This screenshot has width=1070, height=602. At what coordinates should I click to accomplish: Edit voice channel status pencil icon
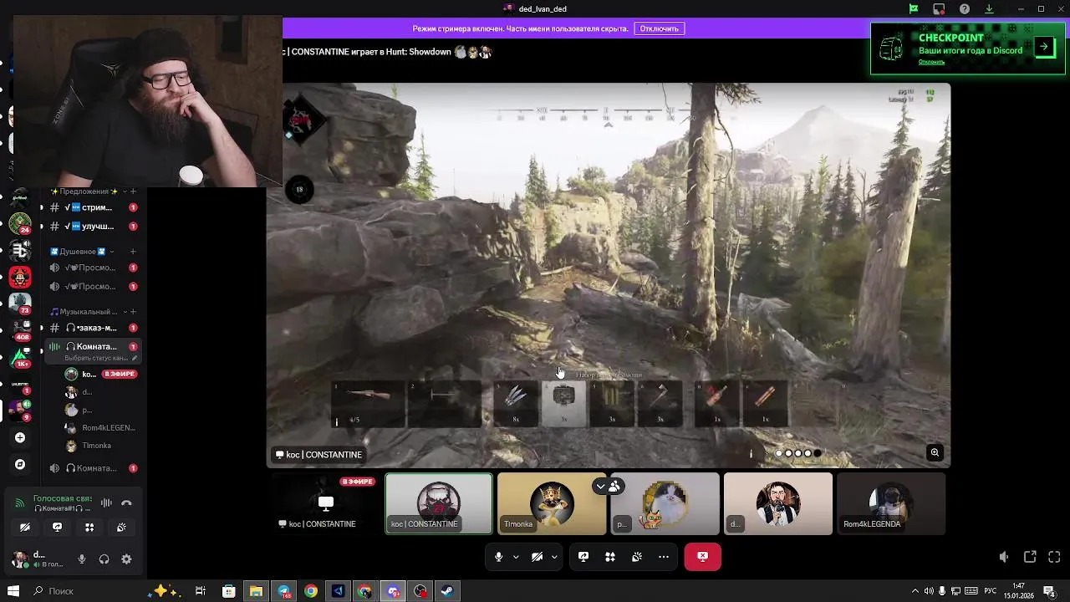tap(135, 358)
